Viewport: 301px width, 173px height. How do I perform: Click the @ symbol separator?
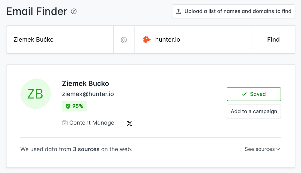click(x=124, y=39)
